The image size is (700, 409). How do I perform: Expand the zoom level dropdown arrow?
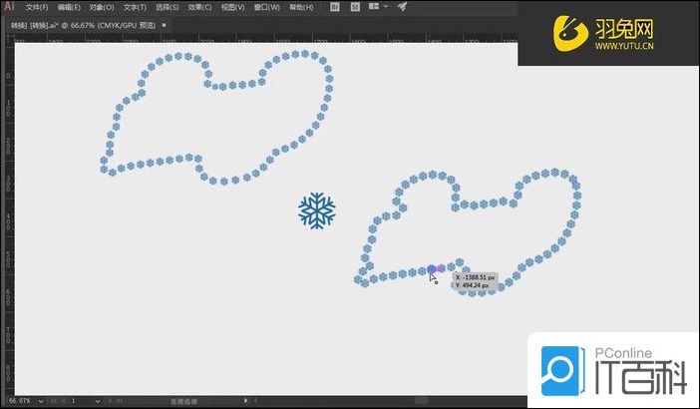pyautogui.click(x=41, y=401)
